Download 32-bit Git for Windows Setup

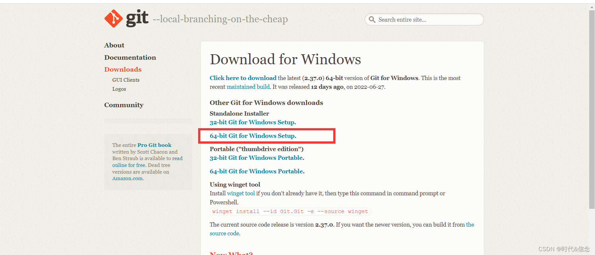252,122
